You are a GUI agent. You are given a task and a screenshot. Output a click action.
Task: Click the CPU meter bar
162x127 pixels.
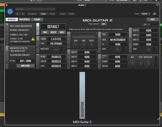tap(153, 25)
